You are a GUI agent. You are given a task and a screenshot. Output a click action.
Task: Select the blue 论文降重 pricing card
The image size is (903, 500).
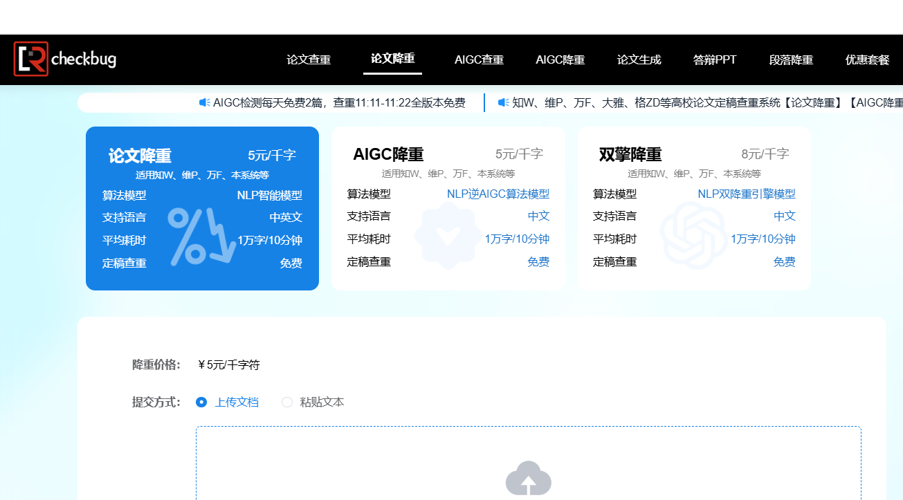202,208
